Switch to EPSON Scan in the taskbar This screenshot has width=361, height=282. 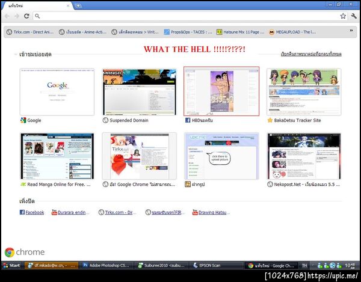click(x=216, y=265)
